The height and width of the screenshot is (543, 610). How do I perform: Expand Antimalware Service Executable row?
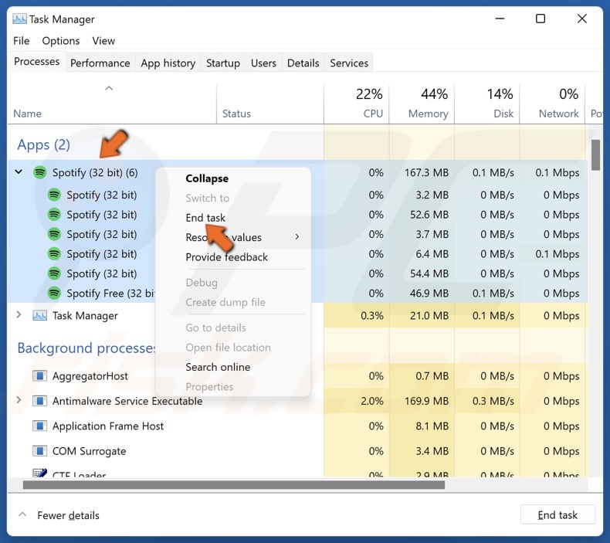[19, 400]
